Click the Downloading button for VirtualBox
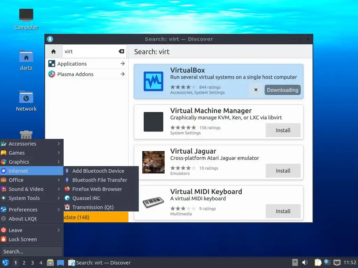The image size is (358, 268). click(x=282, y=90)
